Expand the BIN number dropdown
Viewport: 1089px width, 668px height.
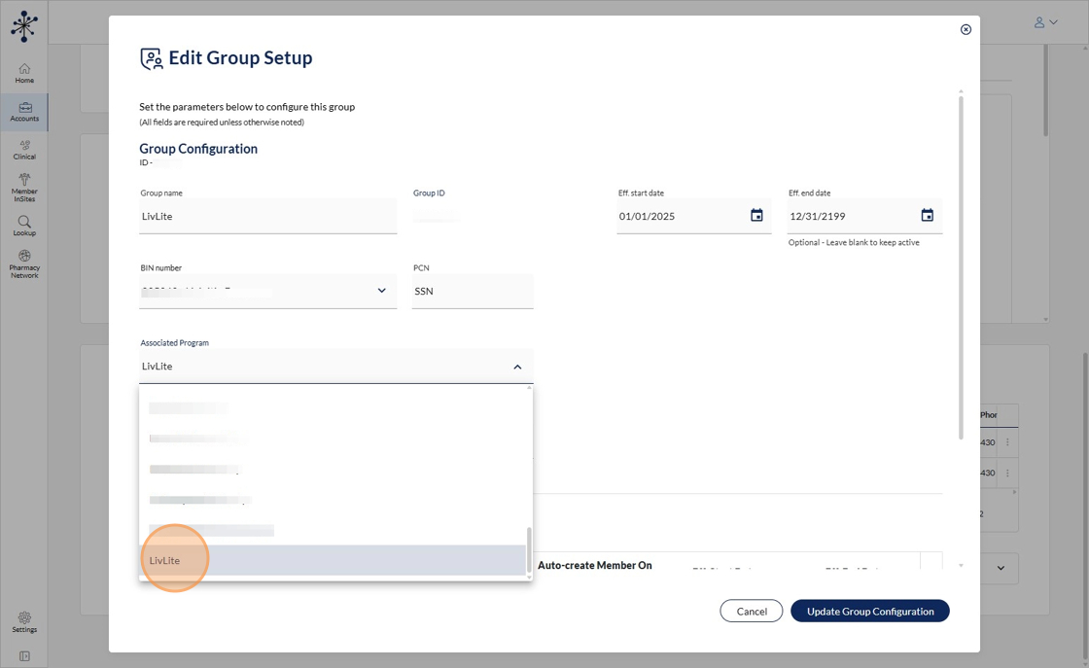[x=381, y=291]
